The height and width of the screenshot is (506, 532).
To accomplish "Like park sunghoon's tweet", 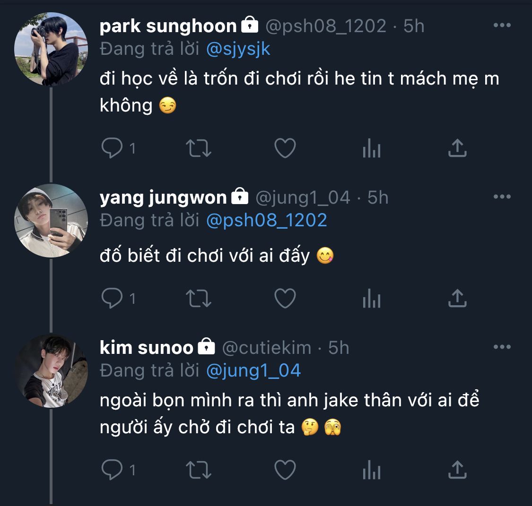I will point(285,148).
